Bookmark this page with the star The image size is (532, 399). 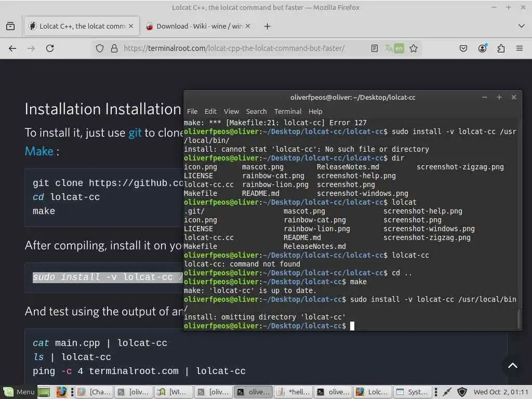point(413,48)
